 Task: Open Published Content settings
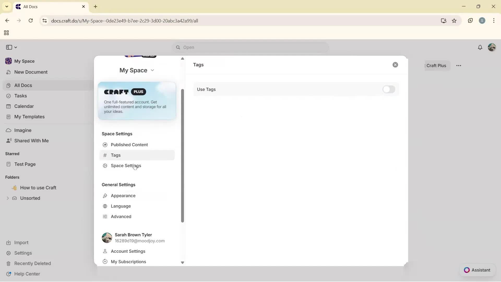(x=129, y=145)
